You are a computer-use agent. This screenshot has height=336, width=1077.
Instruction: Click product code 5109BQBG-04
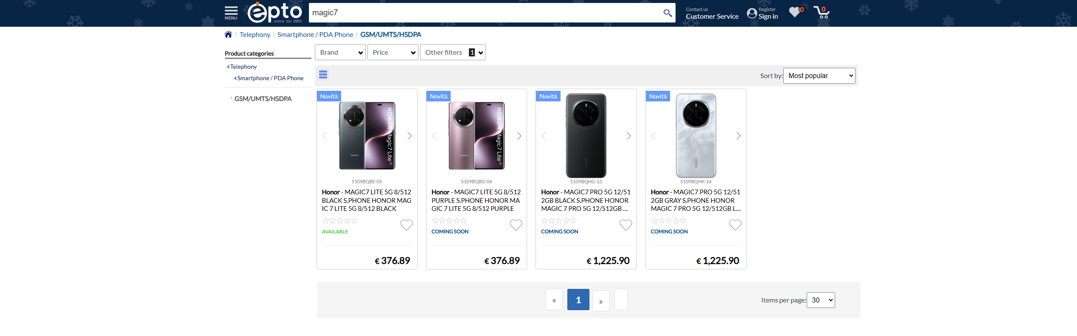click(477, 182)
